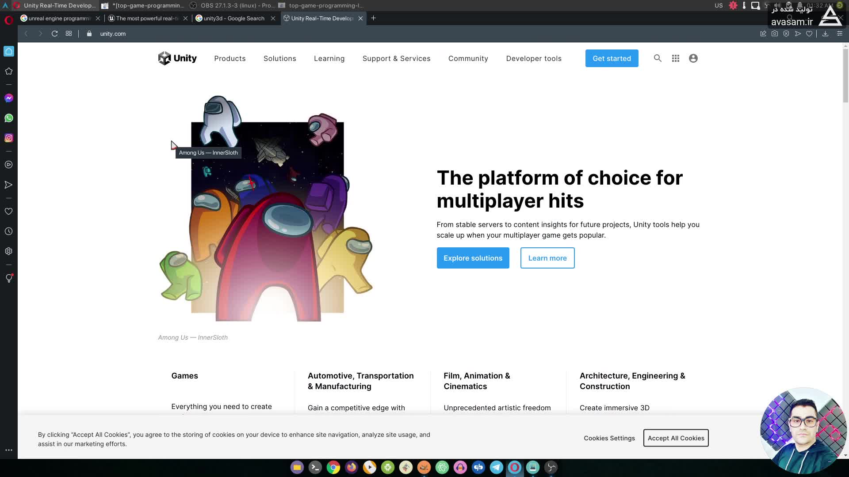Reload the page with the refresh icon

click(x=54, y=34)
